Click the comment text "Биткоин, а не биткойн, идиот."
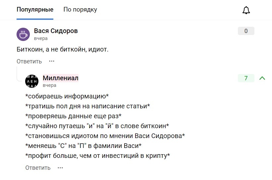This screenshot has height=180, width=272. tap(63, 50)
